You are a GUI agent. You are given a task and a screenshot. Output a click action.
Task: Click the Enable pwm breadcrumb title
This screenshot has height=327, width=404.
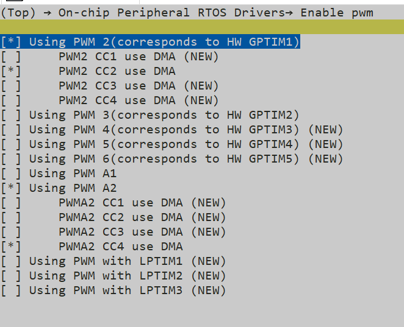click(337, 13)
